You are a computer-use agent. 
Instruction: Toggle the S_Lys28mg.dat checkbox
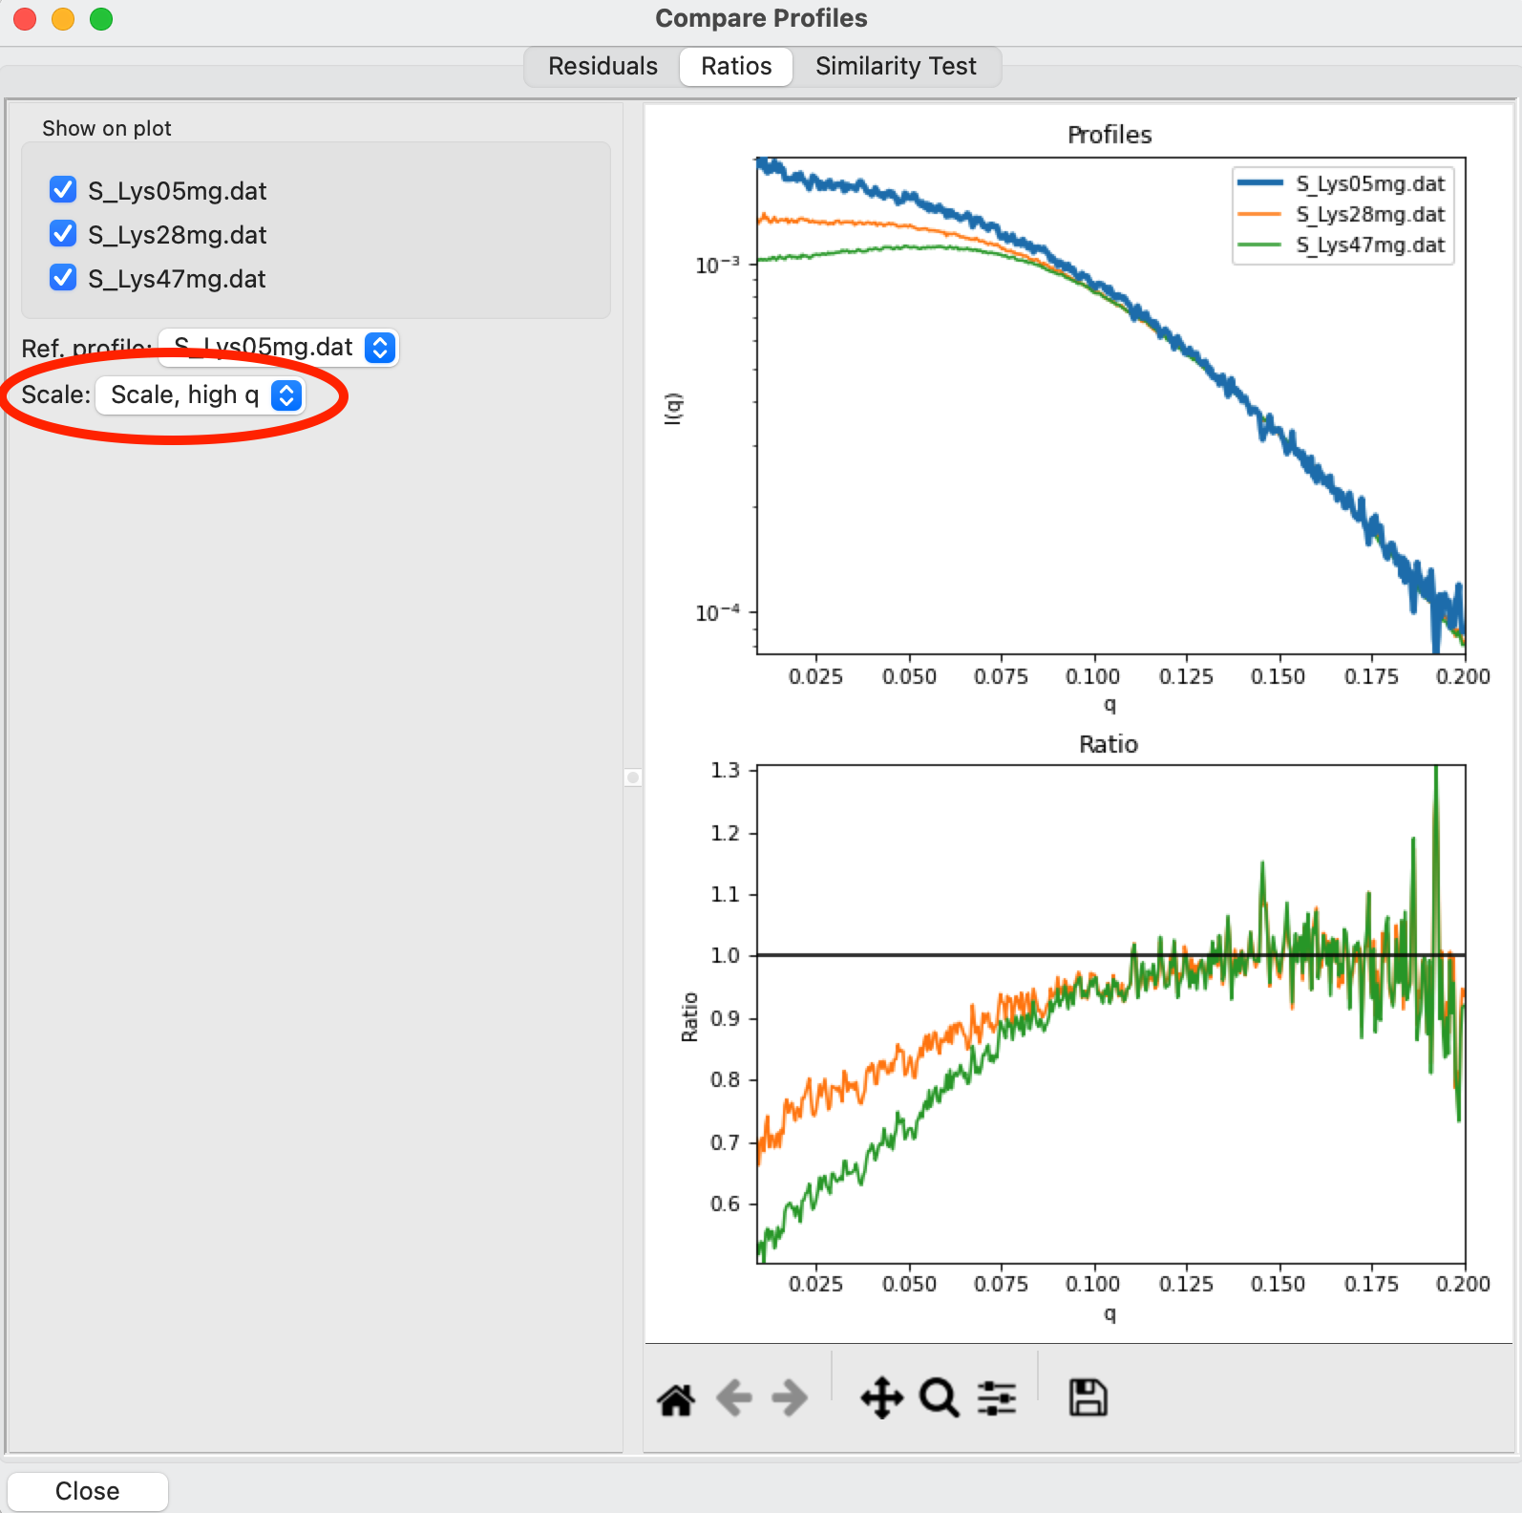coord(63,234)
